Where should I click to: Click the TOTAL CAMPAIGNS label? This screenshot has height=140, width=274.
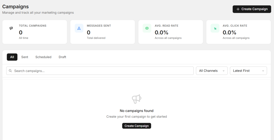(x=33, y=25)
